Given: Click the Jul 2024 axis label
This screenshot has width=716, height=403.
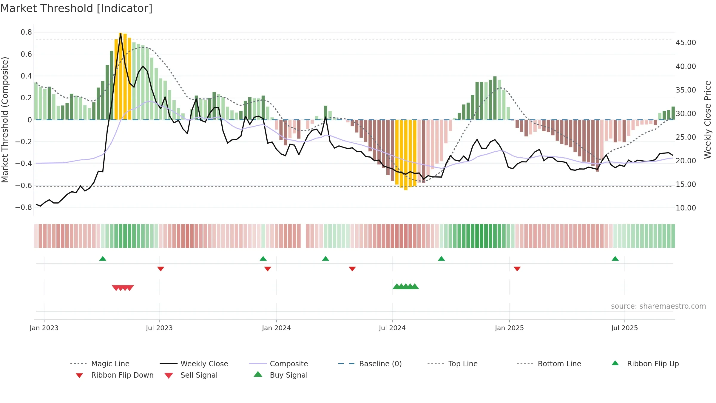Looking at the screenshot, I should point(392,328).
